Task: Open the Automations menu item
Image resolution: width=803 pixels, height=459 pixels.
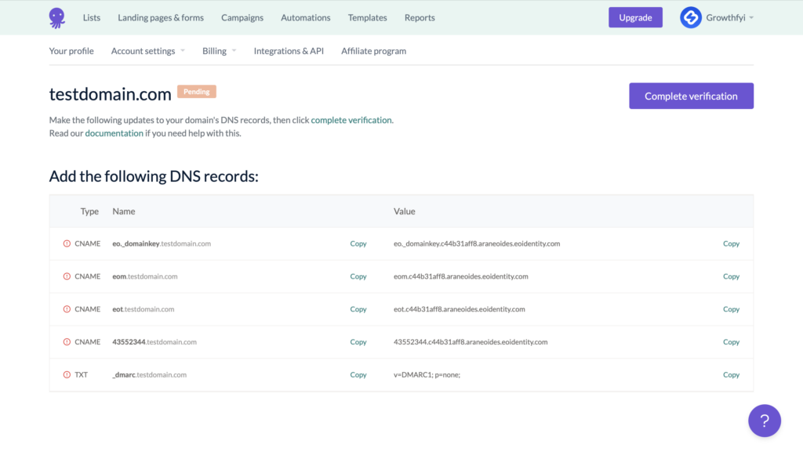Action: 305,17
